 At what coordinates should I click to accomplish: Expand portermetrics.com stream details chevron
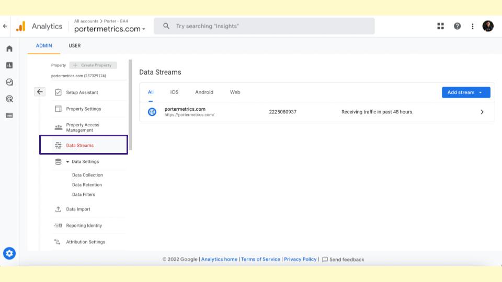pyautogui.click(x=482, y=112)
